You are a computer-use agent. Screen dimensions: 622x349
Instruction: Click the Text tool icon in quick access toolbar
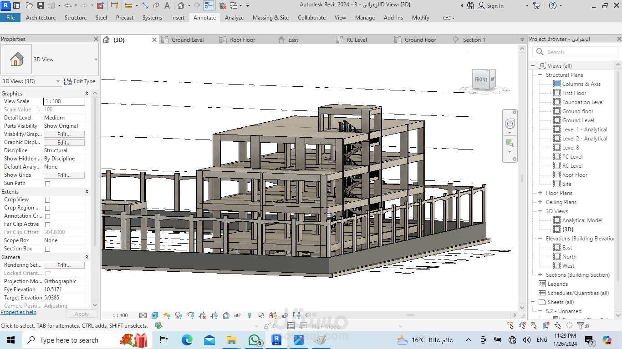(x=167, y=6)
